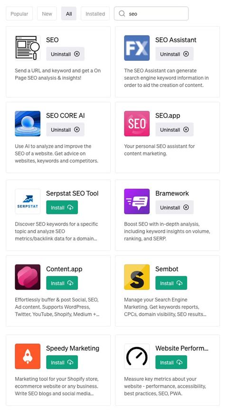Image resolution: width=225 pixels, height=412 pixels.
Task: Select the Installed filter tab
Action: [x=95, y=14]
